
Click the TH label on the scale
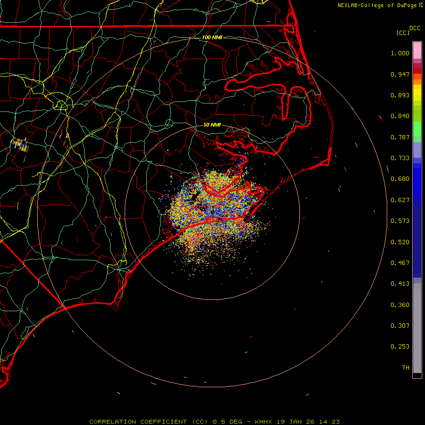tap(406, 368)
